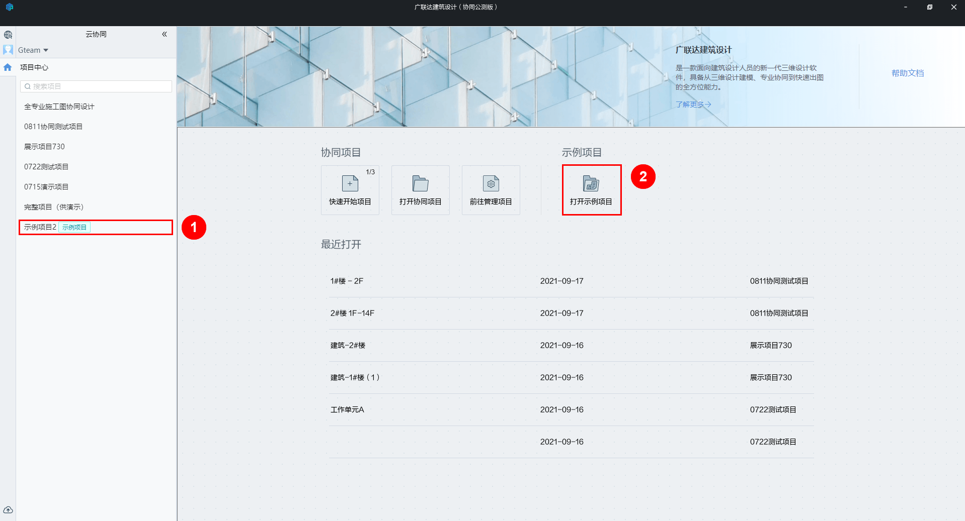Open 项目中心 in the sidebar

(34, 67)
